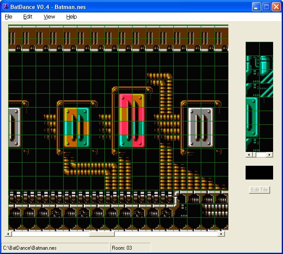283x254 pixels.
Task: Select the full gray door panel in map
Action: coord(200,127)
